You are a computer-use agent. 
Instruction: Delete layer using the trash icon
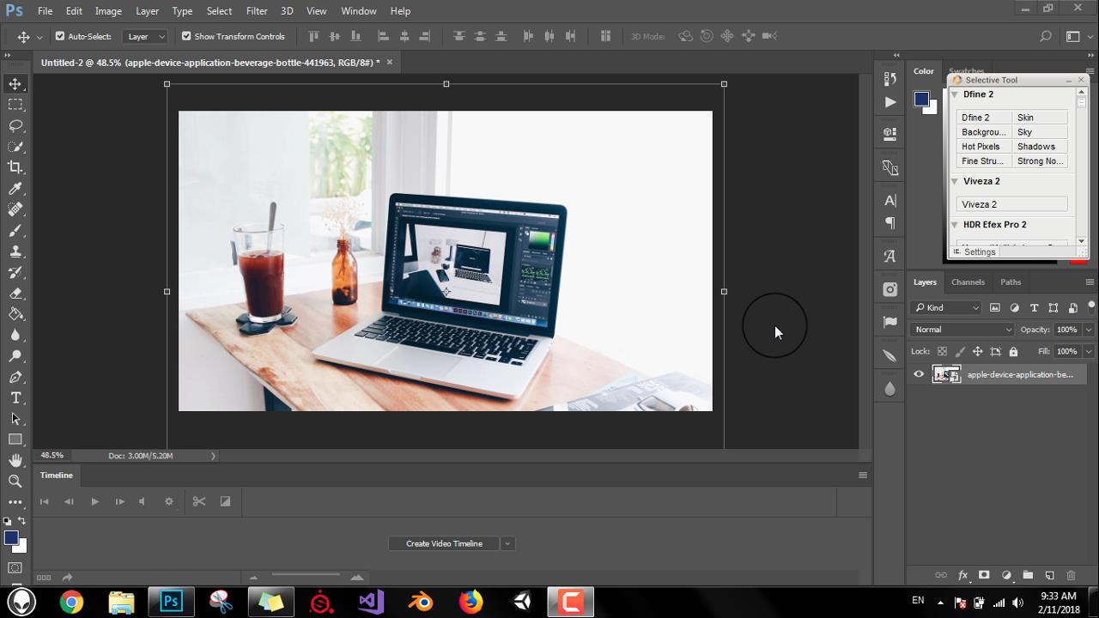pos(1071,575)
